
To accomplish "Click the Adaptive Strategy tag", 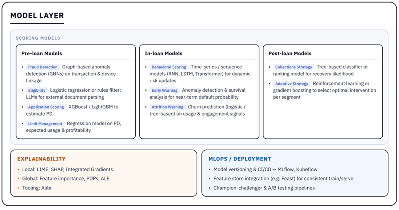I will [x=292, y=84].
